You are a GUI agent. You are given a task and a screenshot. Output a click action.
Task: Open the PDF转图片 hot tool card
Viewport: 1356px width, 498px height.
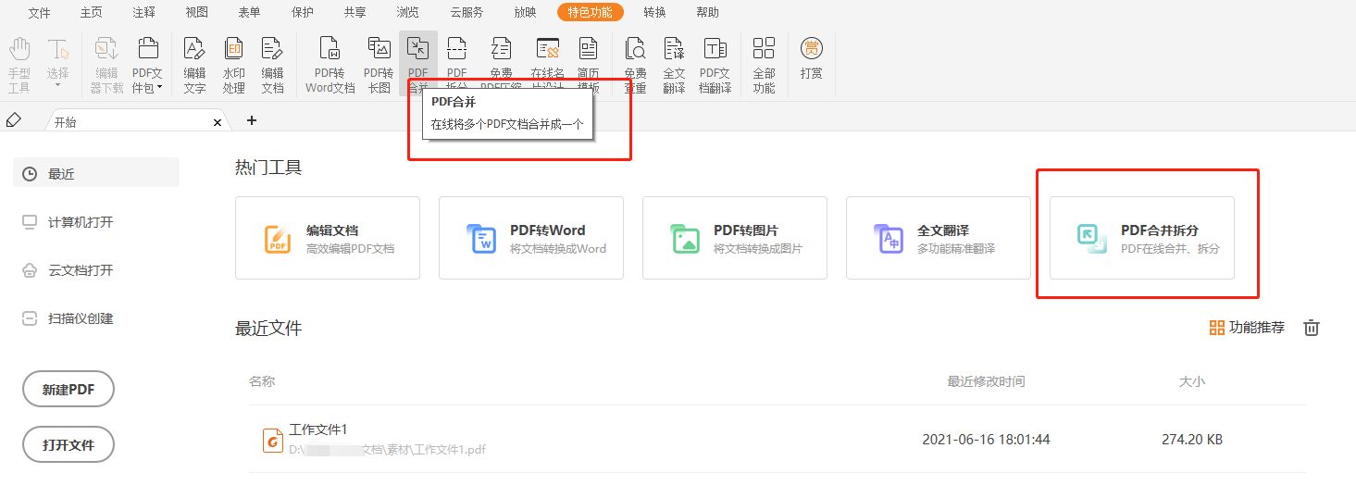[735, 238]
